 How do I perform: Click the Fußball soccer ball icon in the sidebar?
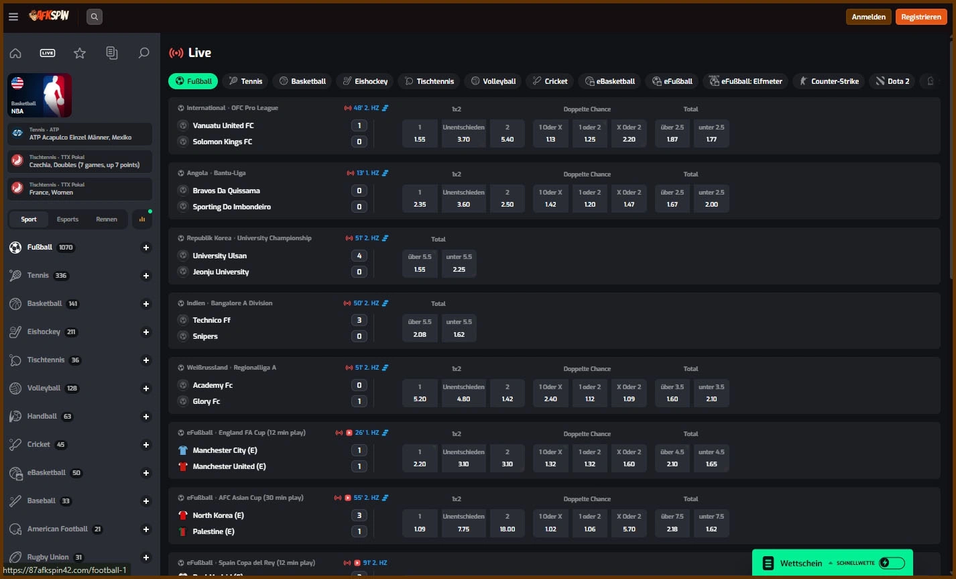pos(15,248)
